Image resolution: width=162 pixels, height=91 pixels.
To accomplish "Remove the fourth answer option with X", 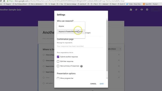I will tap(119, 72).
